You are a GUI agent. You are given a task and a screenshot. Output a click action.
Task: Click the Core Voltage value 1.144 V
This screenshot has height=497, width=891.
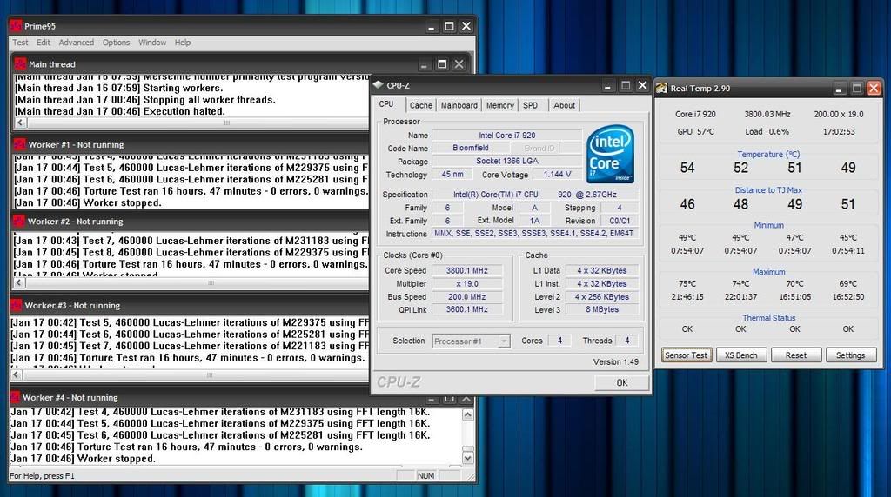click(557, 174)
